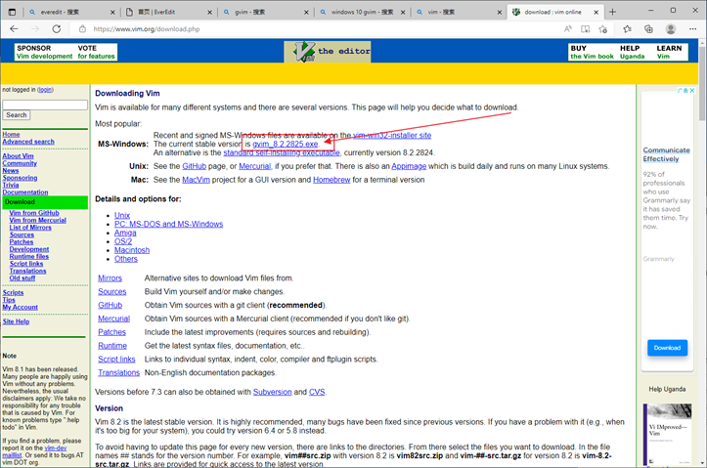Viewport: 707px width, 468px height.
Task: Open the Collections icon
Action: point(648,29)
